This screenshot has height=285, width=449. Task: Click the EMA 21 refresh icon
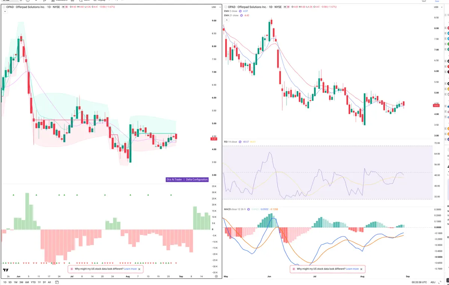click(241, 15)
